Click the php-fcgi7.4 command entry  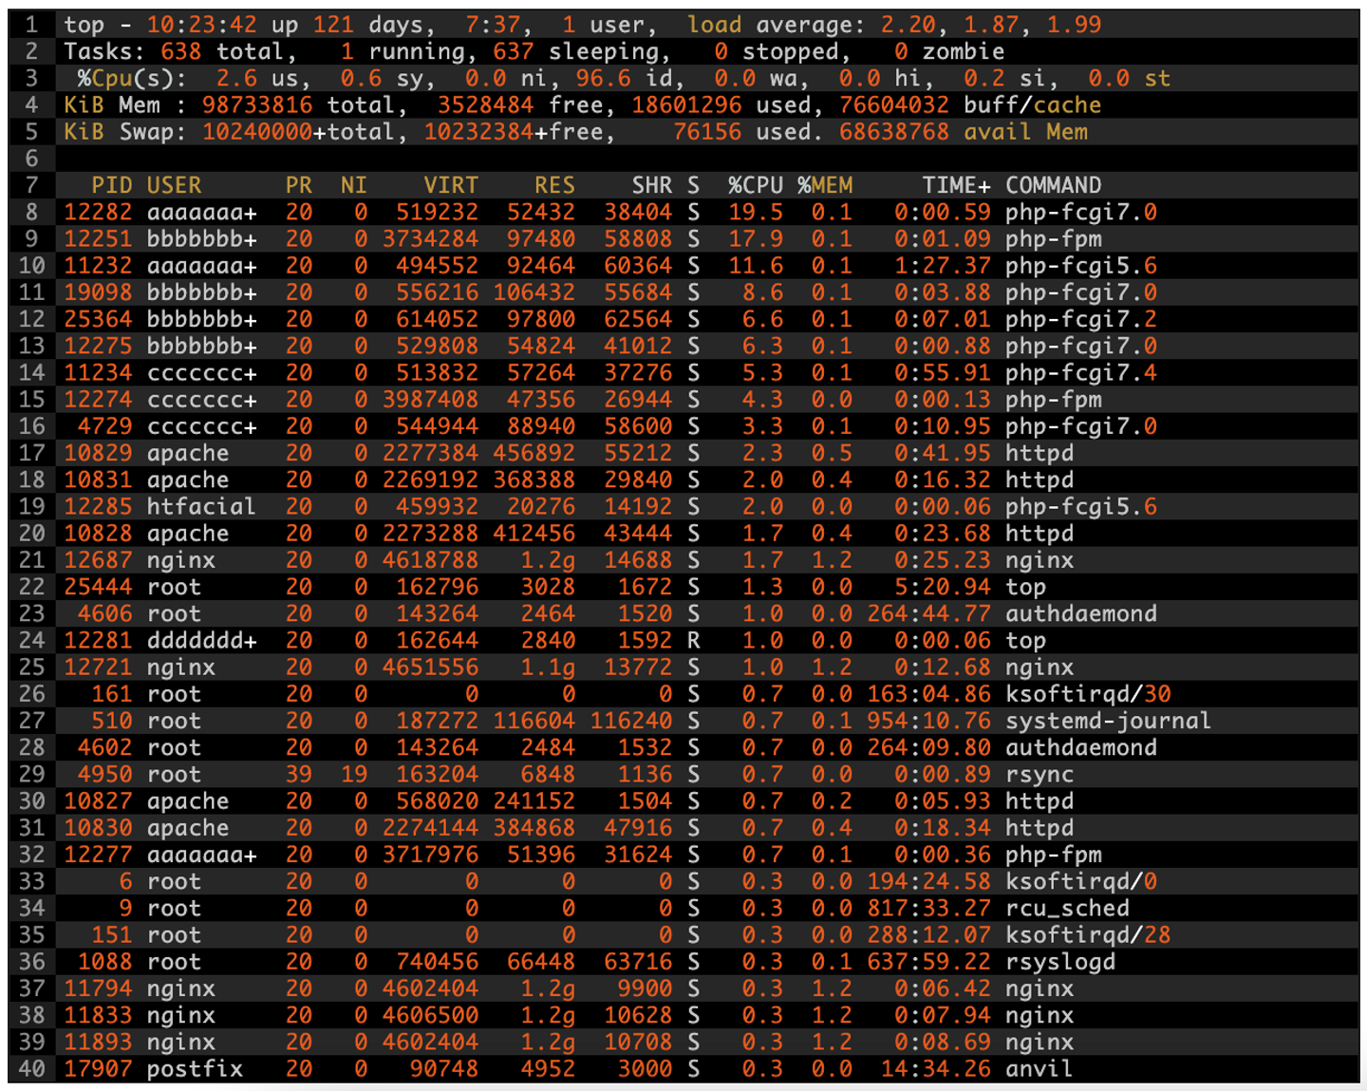(1081, 373)
